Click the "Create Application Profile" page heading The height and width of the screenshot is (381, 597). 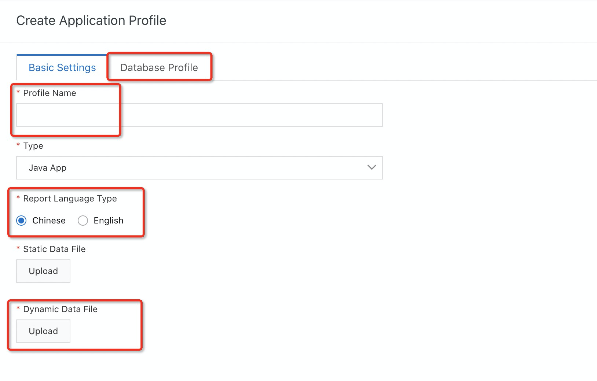91,21
